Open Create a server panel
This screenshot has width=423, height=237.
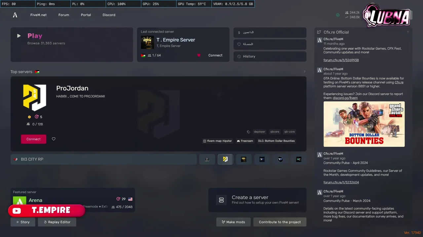point(257,200)
